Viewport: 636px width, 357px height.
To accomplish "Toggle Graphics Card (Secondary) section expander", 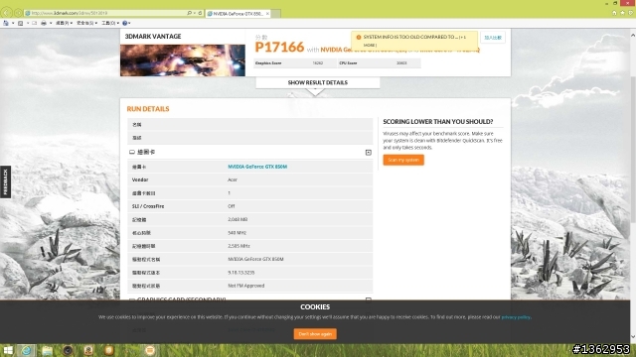I will click(x=369, y=299).
